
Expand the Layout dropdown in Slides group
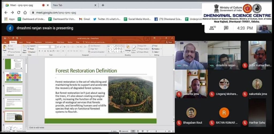tap(32, 46)
